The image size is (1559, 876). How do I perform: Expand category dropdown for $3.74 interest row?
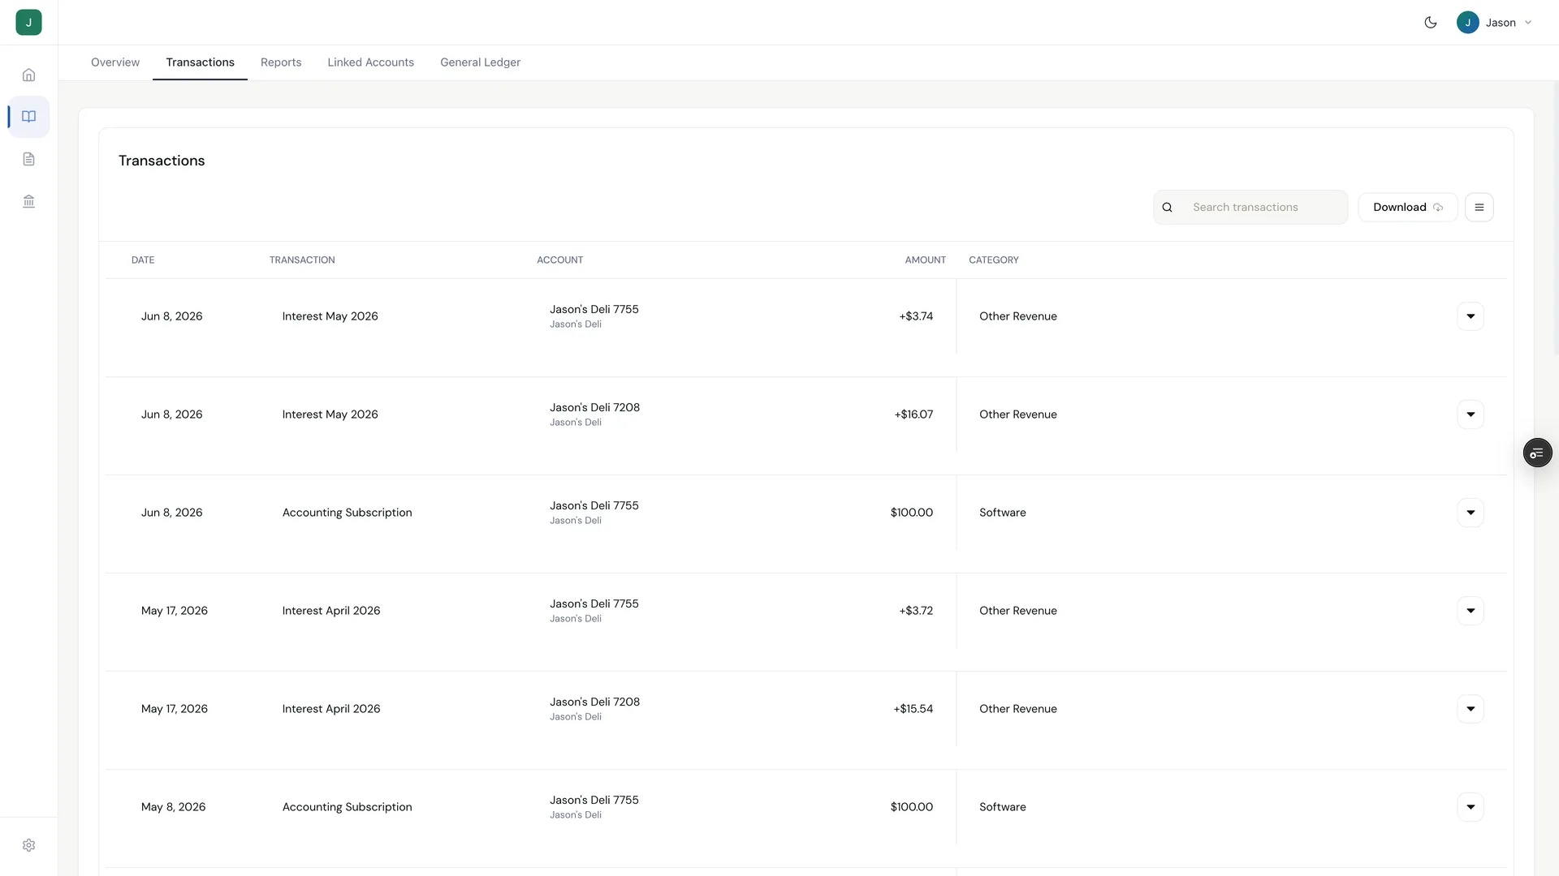(x=1470, y=316)
